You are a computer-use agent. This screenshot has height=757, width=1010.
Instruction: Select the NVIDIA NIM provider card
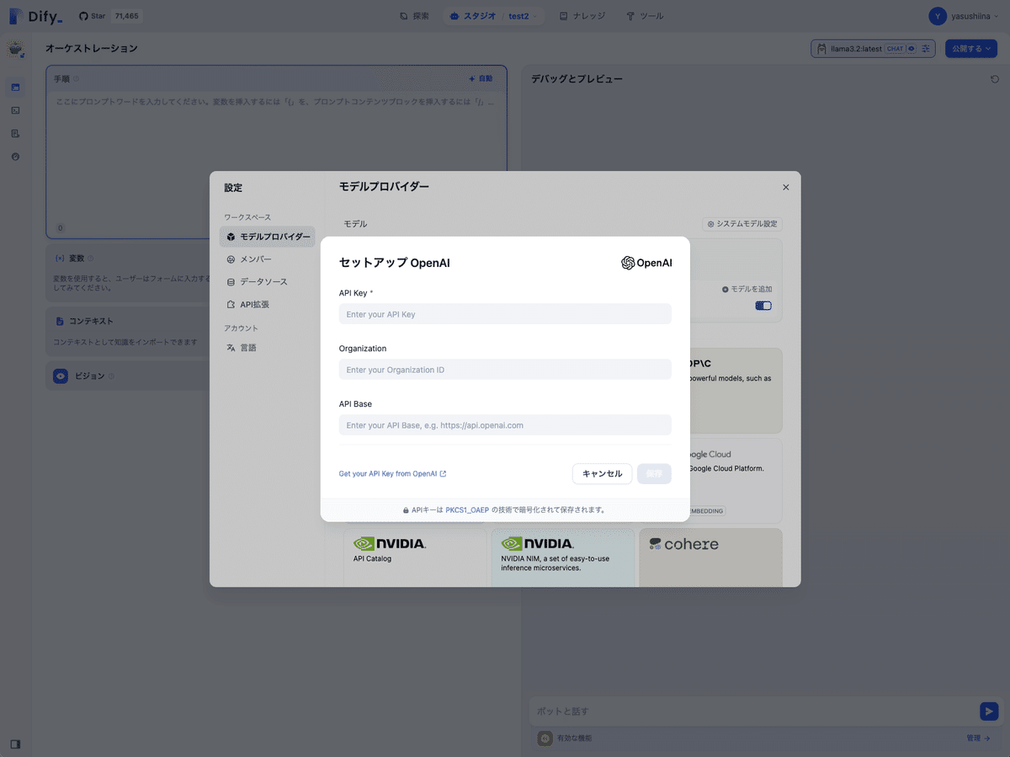pos(563,557)
